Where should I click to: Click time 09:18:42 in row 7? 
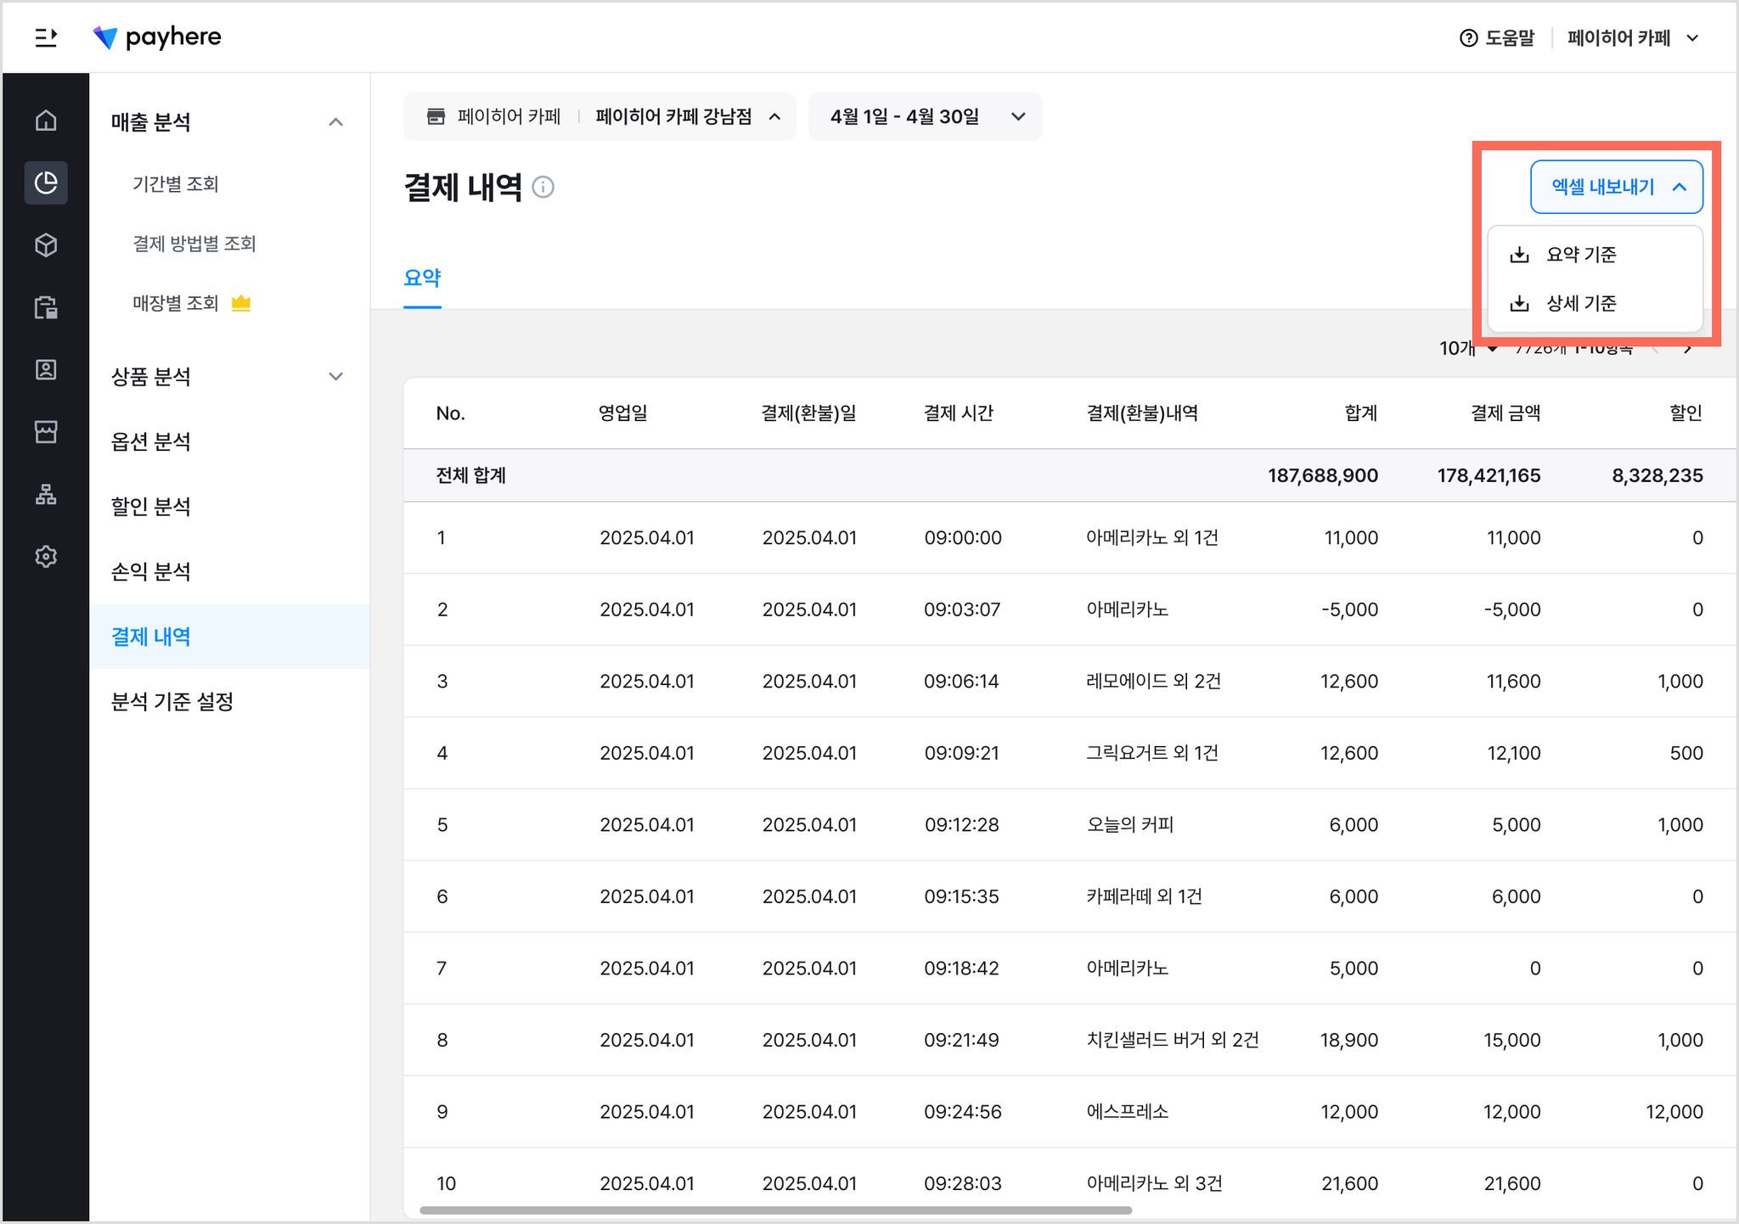point(962,969)
